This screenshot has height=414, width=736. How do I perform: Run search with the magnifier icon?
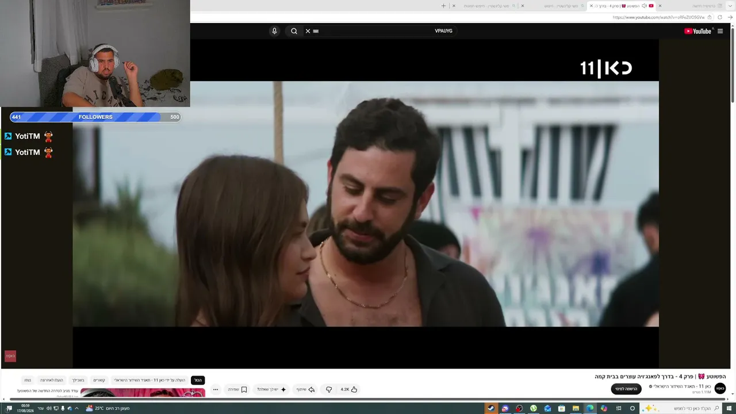tap(294, 31)
